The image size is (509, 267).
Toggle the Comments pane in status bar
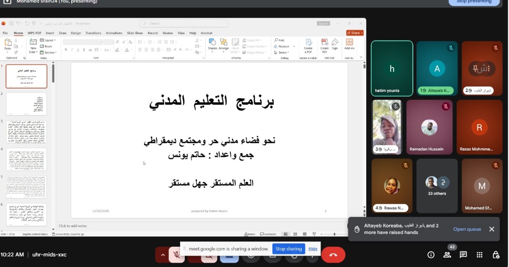click(268, 234)
